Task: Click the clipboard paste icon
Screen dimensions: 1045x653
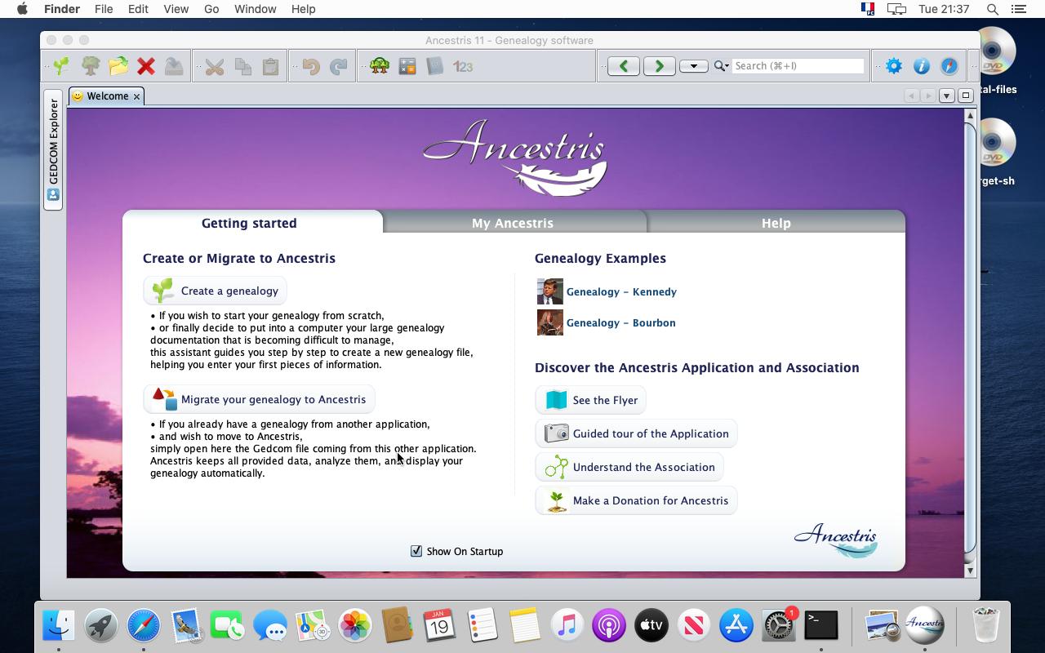Action: pyautogui.click(x=270, y=67)
